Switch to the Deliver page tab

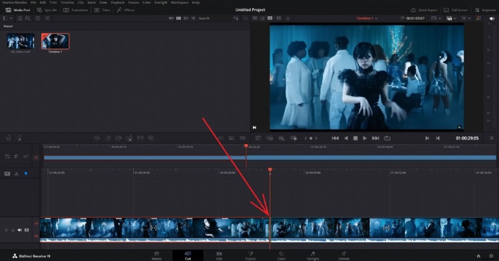click(344, 255)
